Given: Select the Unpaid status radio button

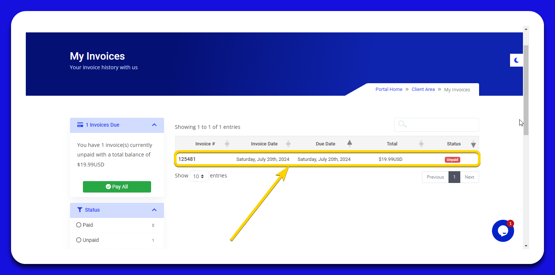Looking at the screenshot, I should (78, 240).
